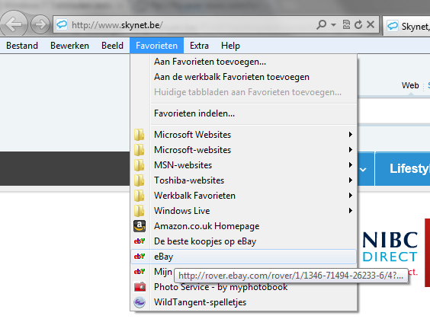Open the Extra menu

(x=199, y=46)
